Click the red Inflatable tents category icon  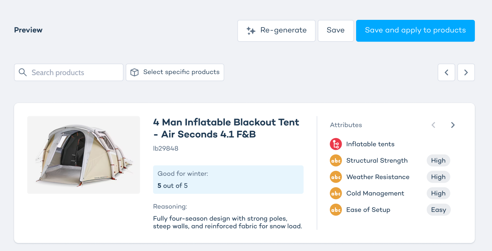[x=336, y=144]
